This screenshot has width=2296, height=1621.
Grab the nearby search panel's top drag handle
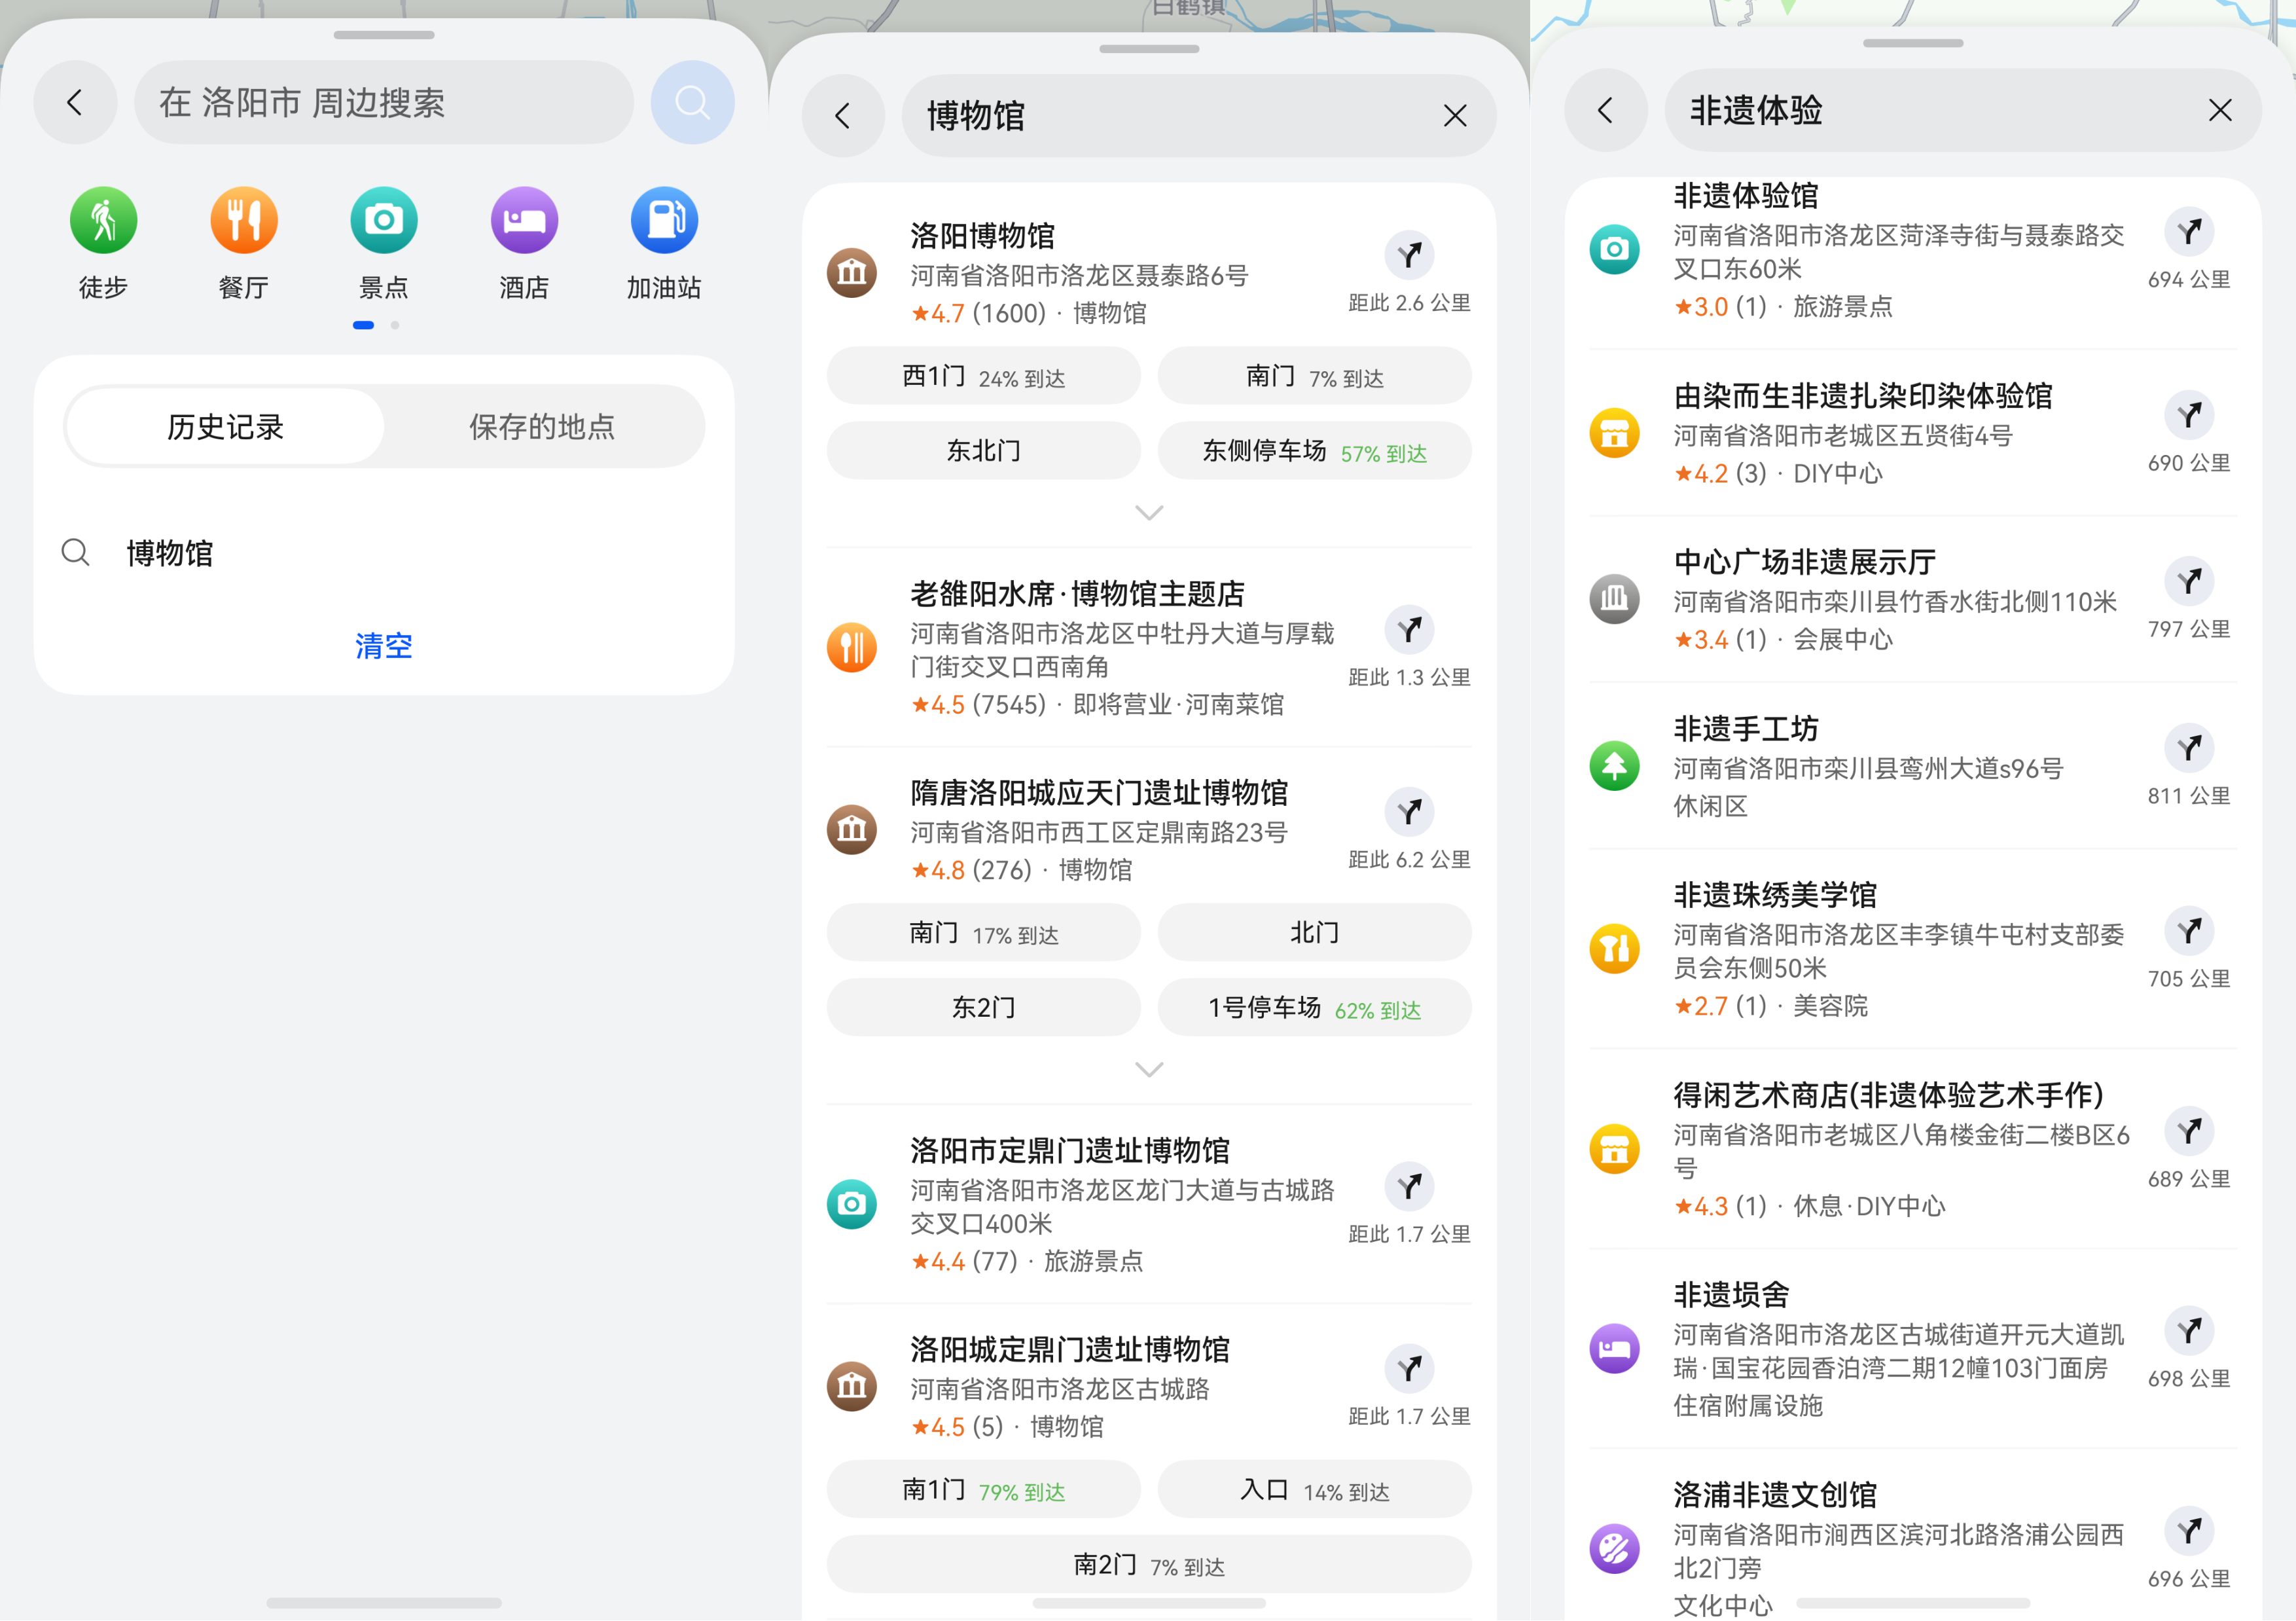pos(384,35)
